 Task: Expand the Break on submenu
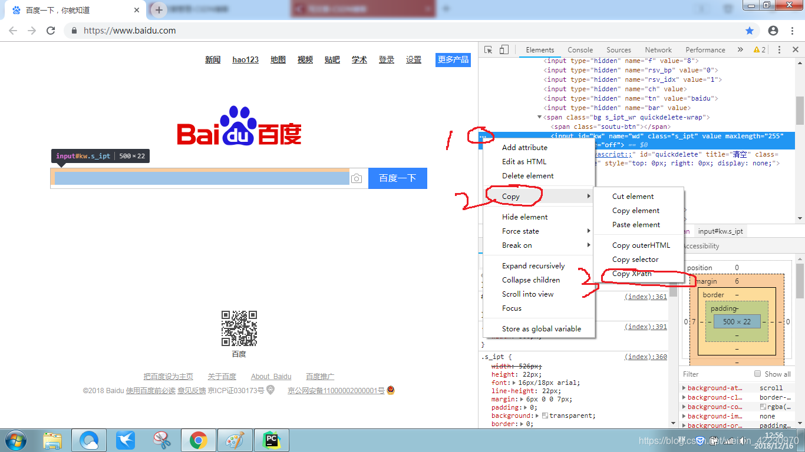coord(588,245)
